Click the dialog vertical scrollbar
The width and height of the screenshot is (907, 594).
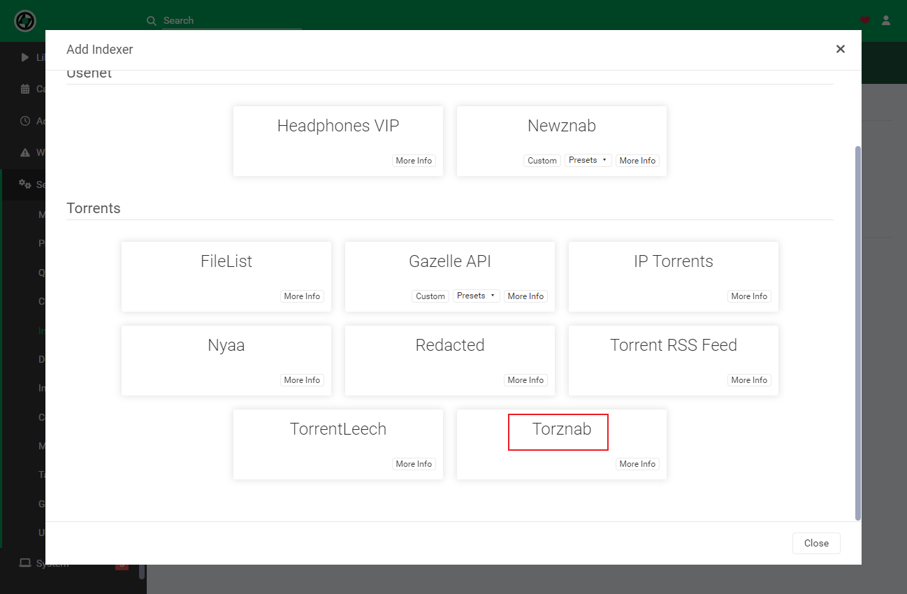pyautogui.click(x=858, y=333)
